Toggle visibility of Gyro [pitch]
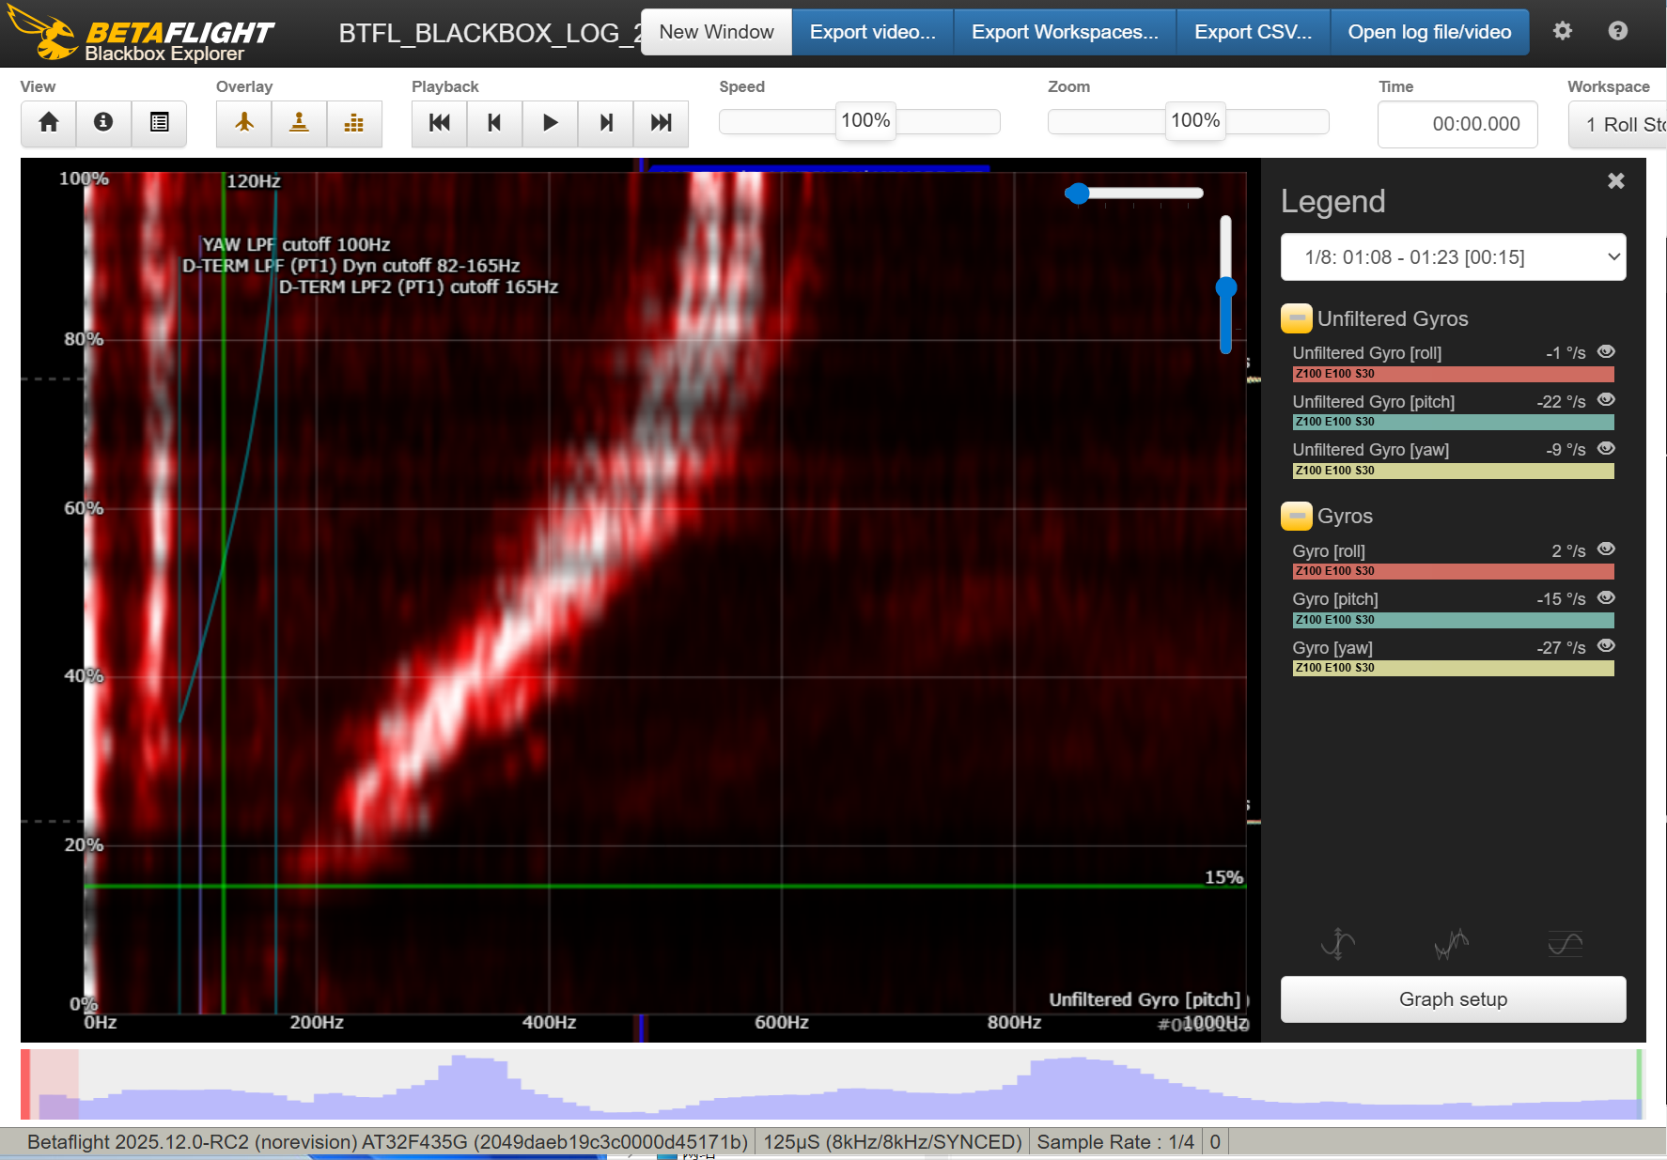 click(x=1606, y=597)
